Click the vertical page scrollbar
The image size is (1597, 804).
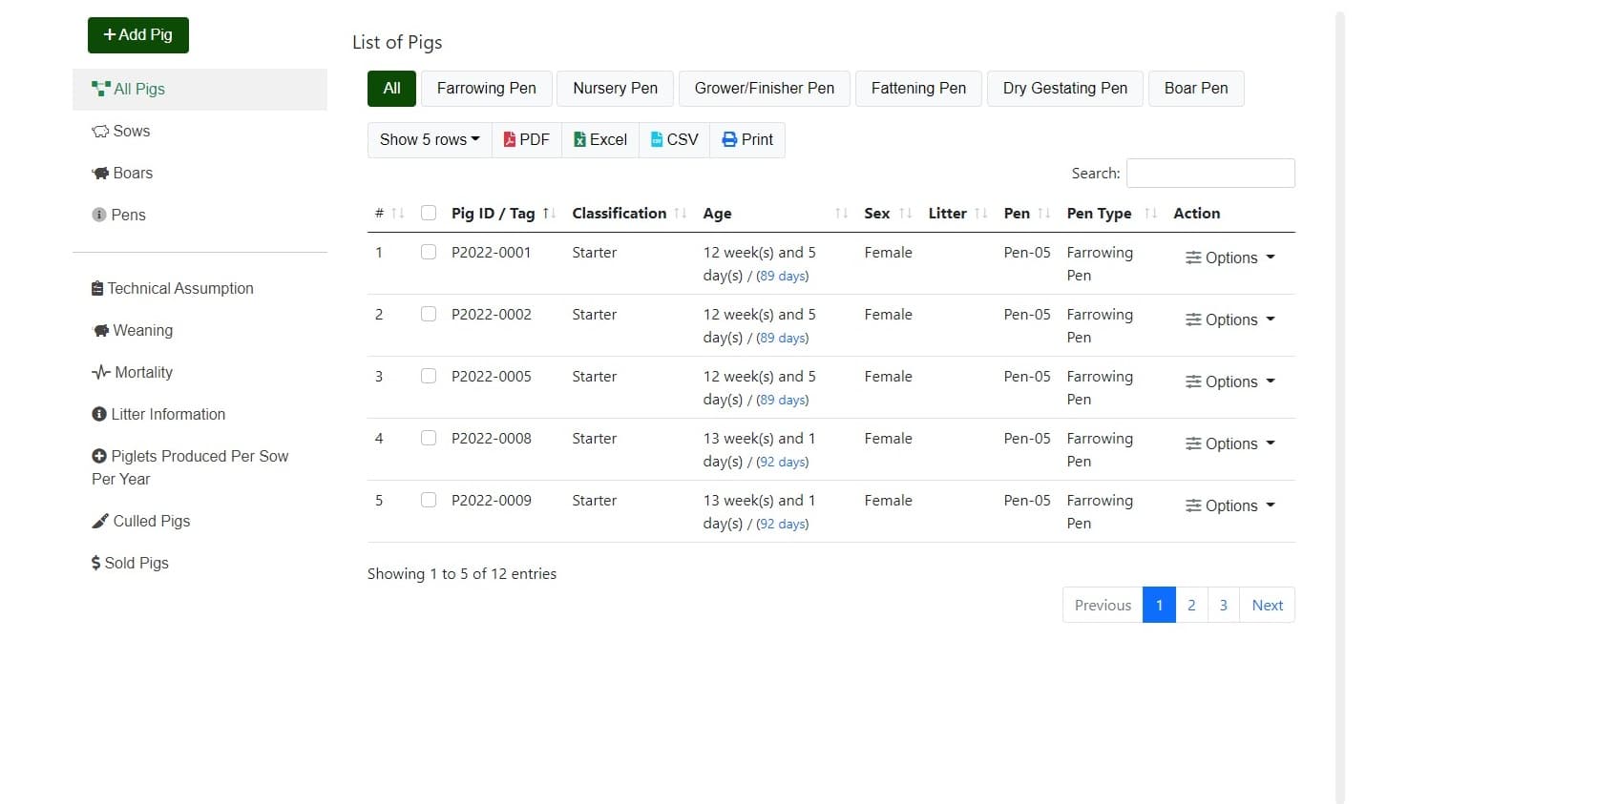1339,407
